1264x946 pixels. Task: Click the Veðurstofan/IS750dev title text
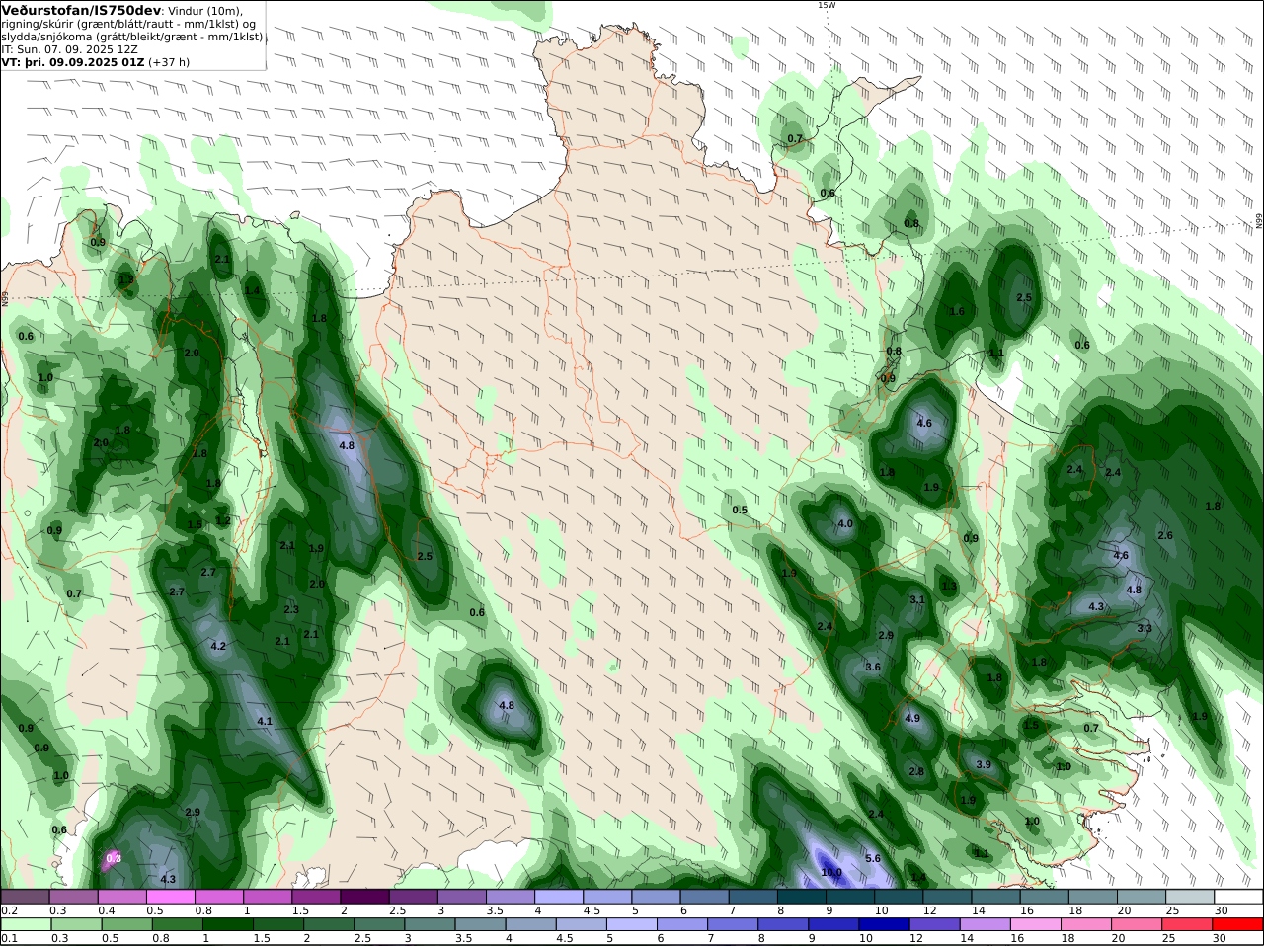coord(81,10)
